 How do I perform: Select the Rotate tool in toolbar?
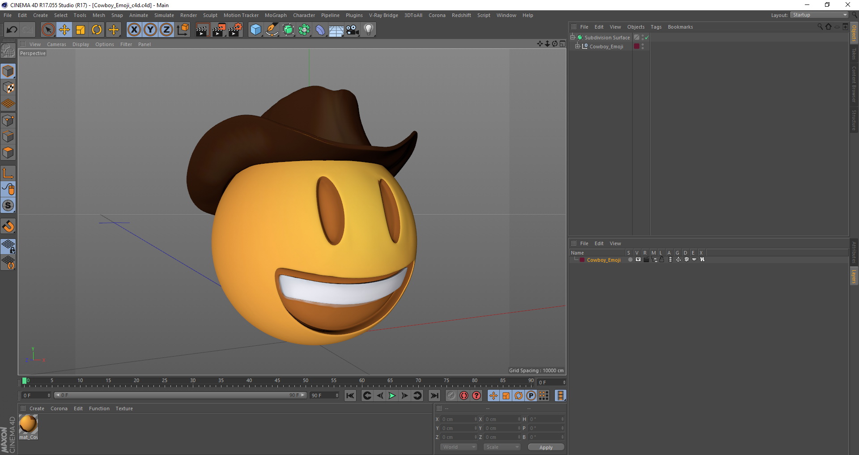pyautogui.click(x=97, y=30)
